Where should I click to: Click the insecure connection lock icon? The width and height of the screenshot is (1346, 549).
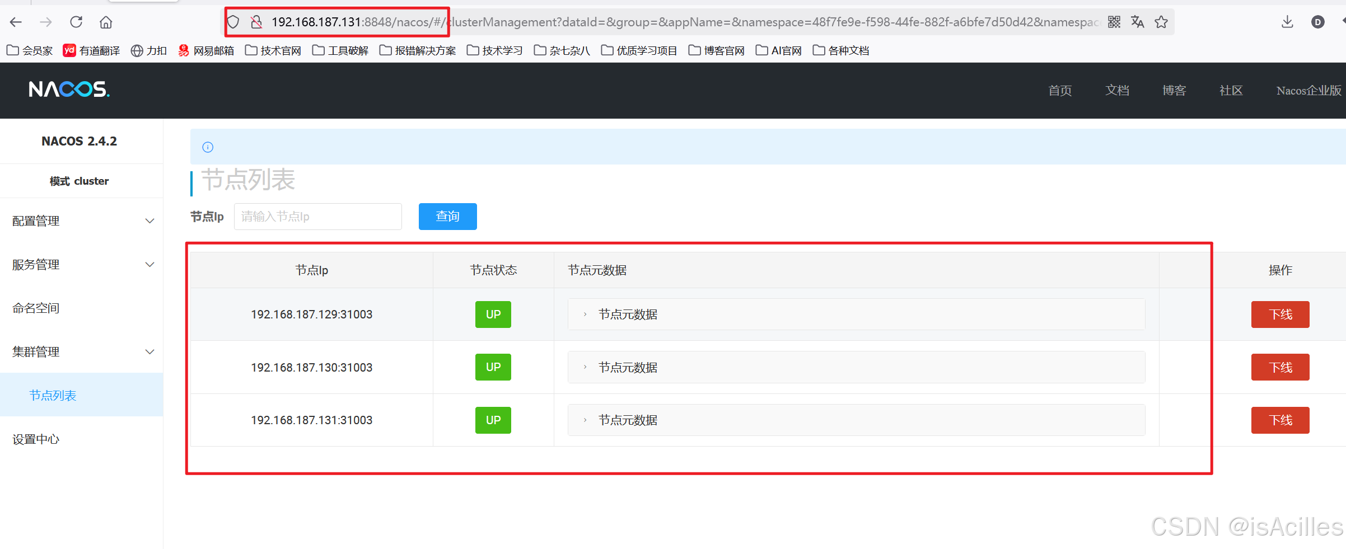point(256,22)
